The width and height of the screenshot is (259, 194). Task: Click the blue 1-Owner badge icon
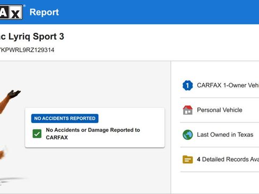(187, 85)
